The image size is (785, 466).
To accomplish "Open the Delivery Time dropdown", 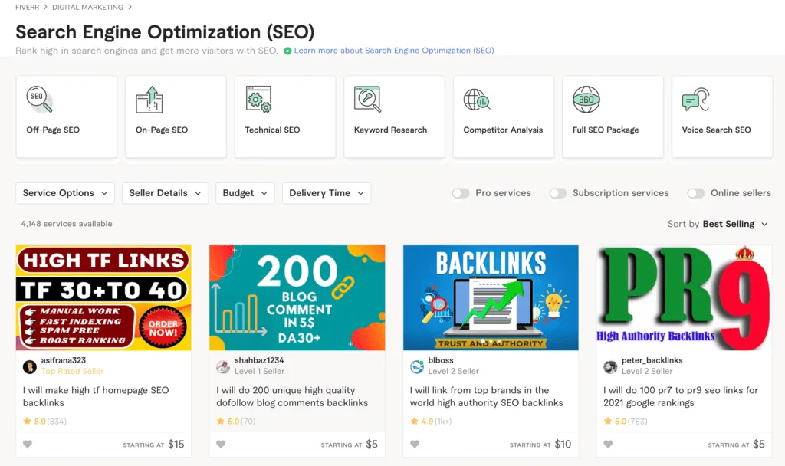I will pyautogui.click(x=327, y=193).
